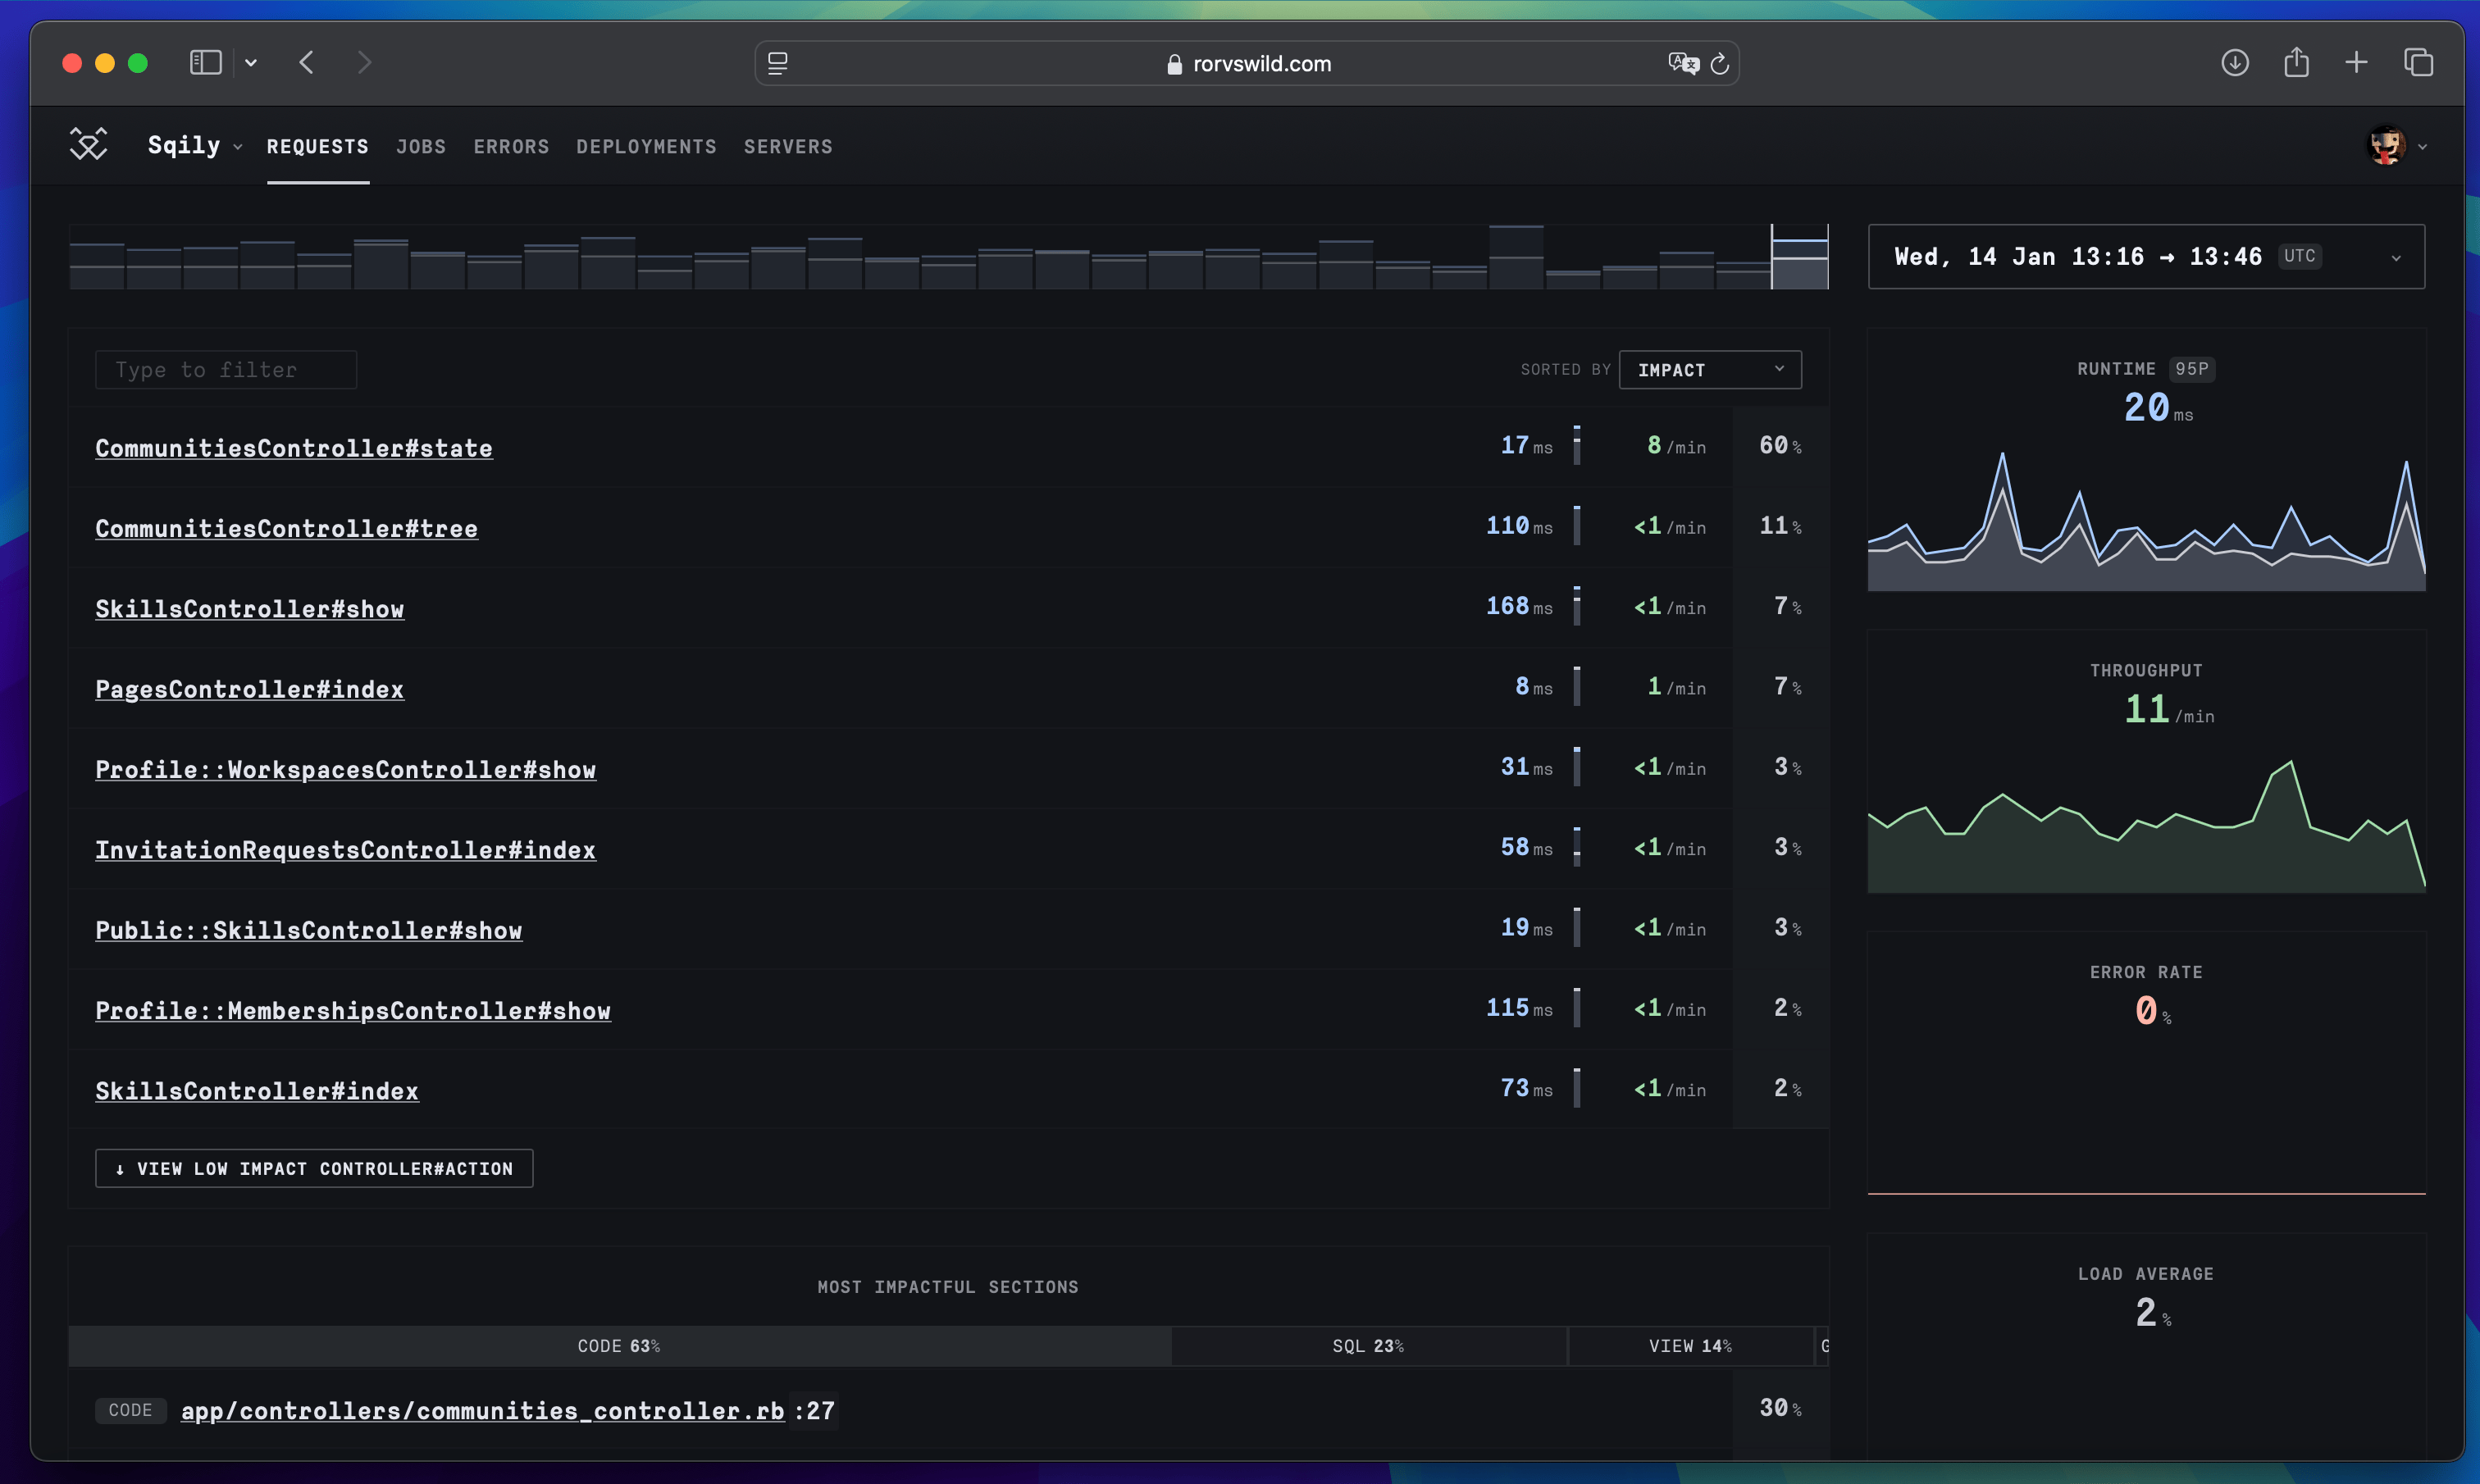Click the rorvswild.com address bar
The height and width of the screenshot is (1484, 2480).
tap(1247, 63)
